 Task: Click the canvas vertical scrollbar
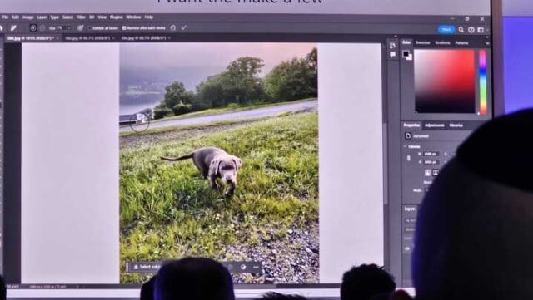(x=385, y=163)
